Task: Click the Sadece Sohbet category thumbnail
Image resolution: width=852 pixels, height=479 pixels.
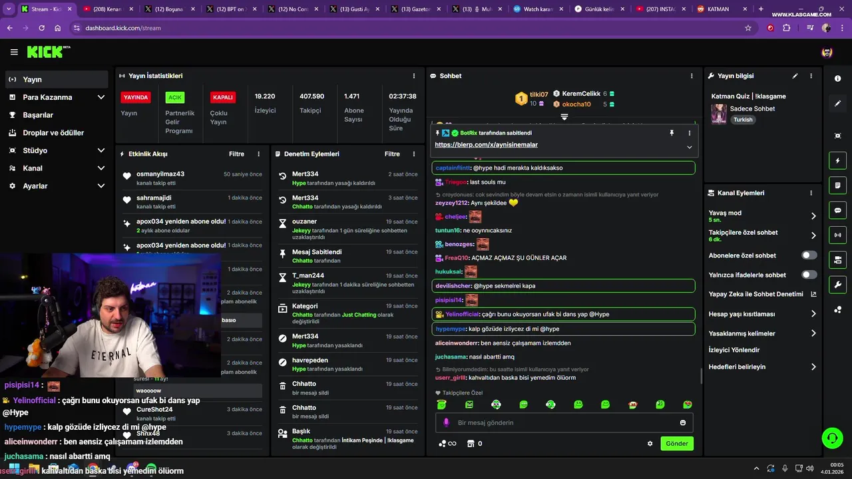Action: click(x=719, y=114)
